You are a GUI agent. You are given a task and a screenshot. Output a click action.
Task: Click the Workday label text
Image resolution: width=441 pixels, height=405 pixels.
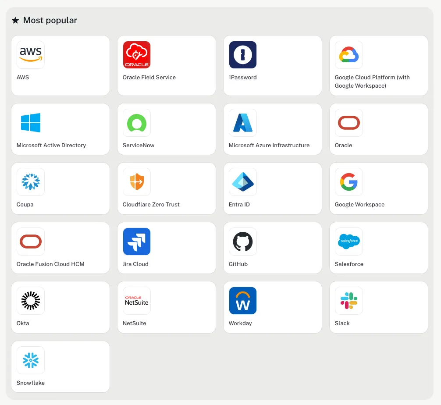click(240, 323)
